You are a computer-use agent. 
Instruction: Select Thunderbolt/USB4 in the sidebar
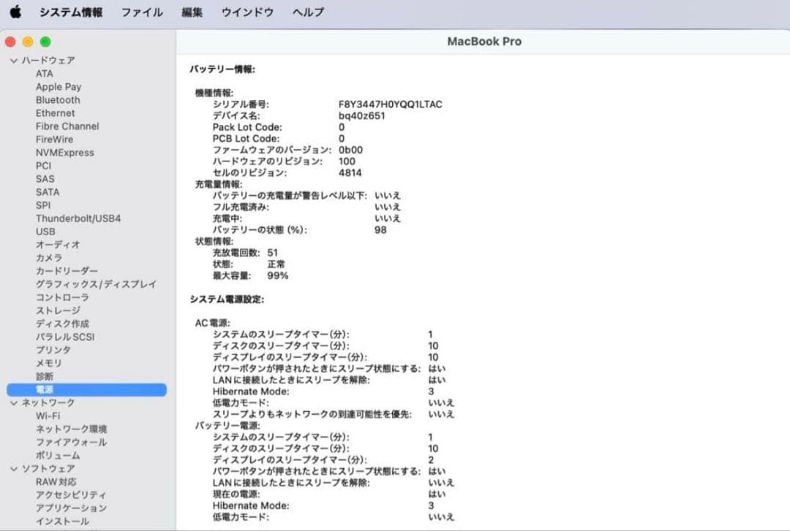pyautogui.click(x=80, y=218)
